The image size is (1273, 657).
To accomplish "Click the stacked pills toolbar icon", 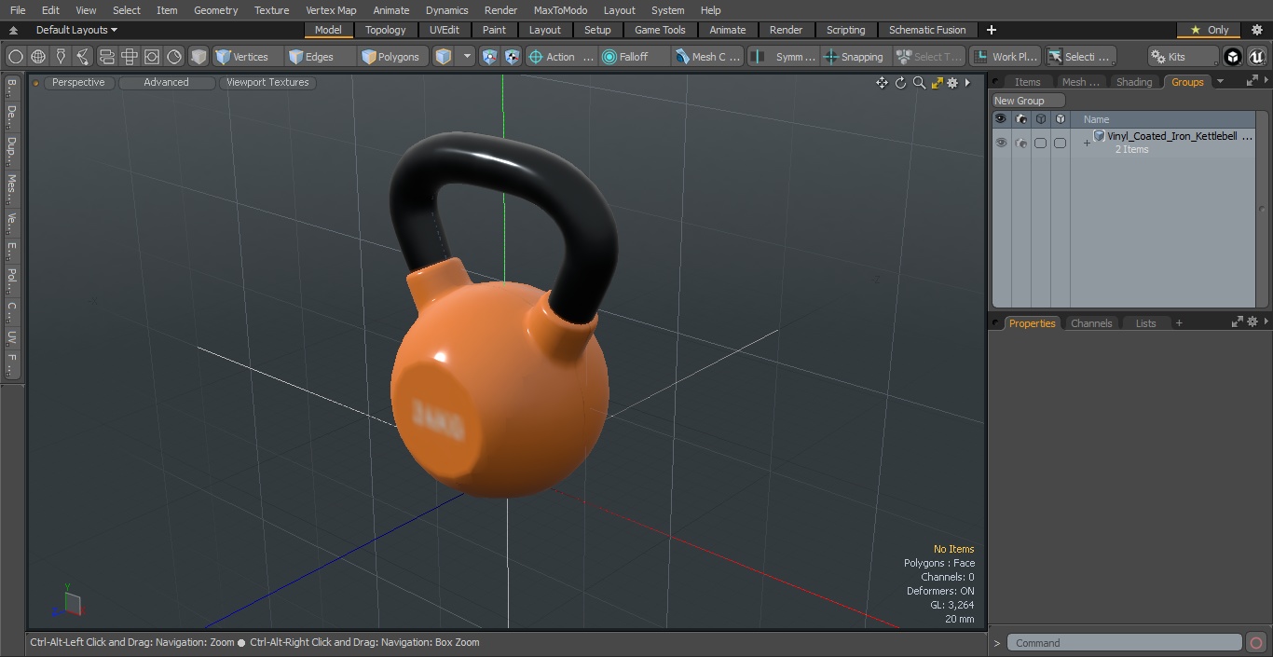I will click(106, 57).
